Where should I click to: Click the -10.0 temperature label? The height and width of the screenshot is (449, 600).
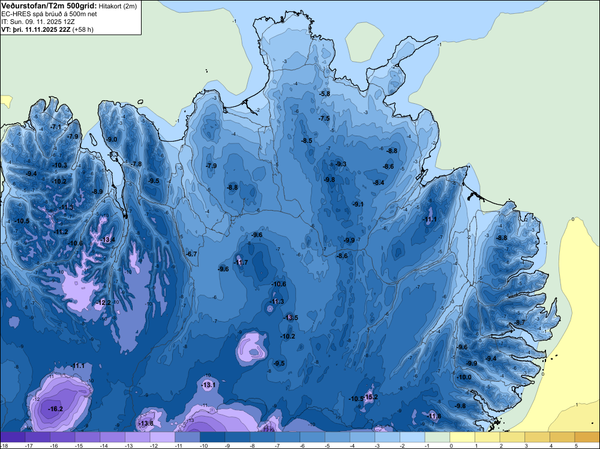pyautogui.click(x=464, y=377)
